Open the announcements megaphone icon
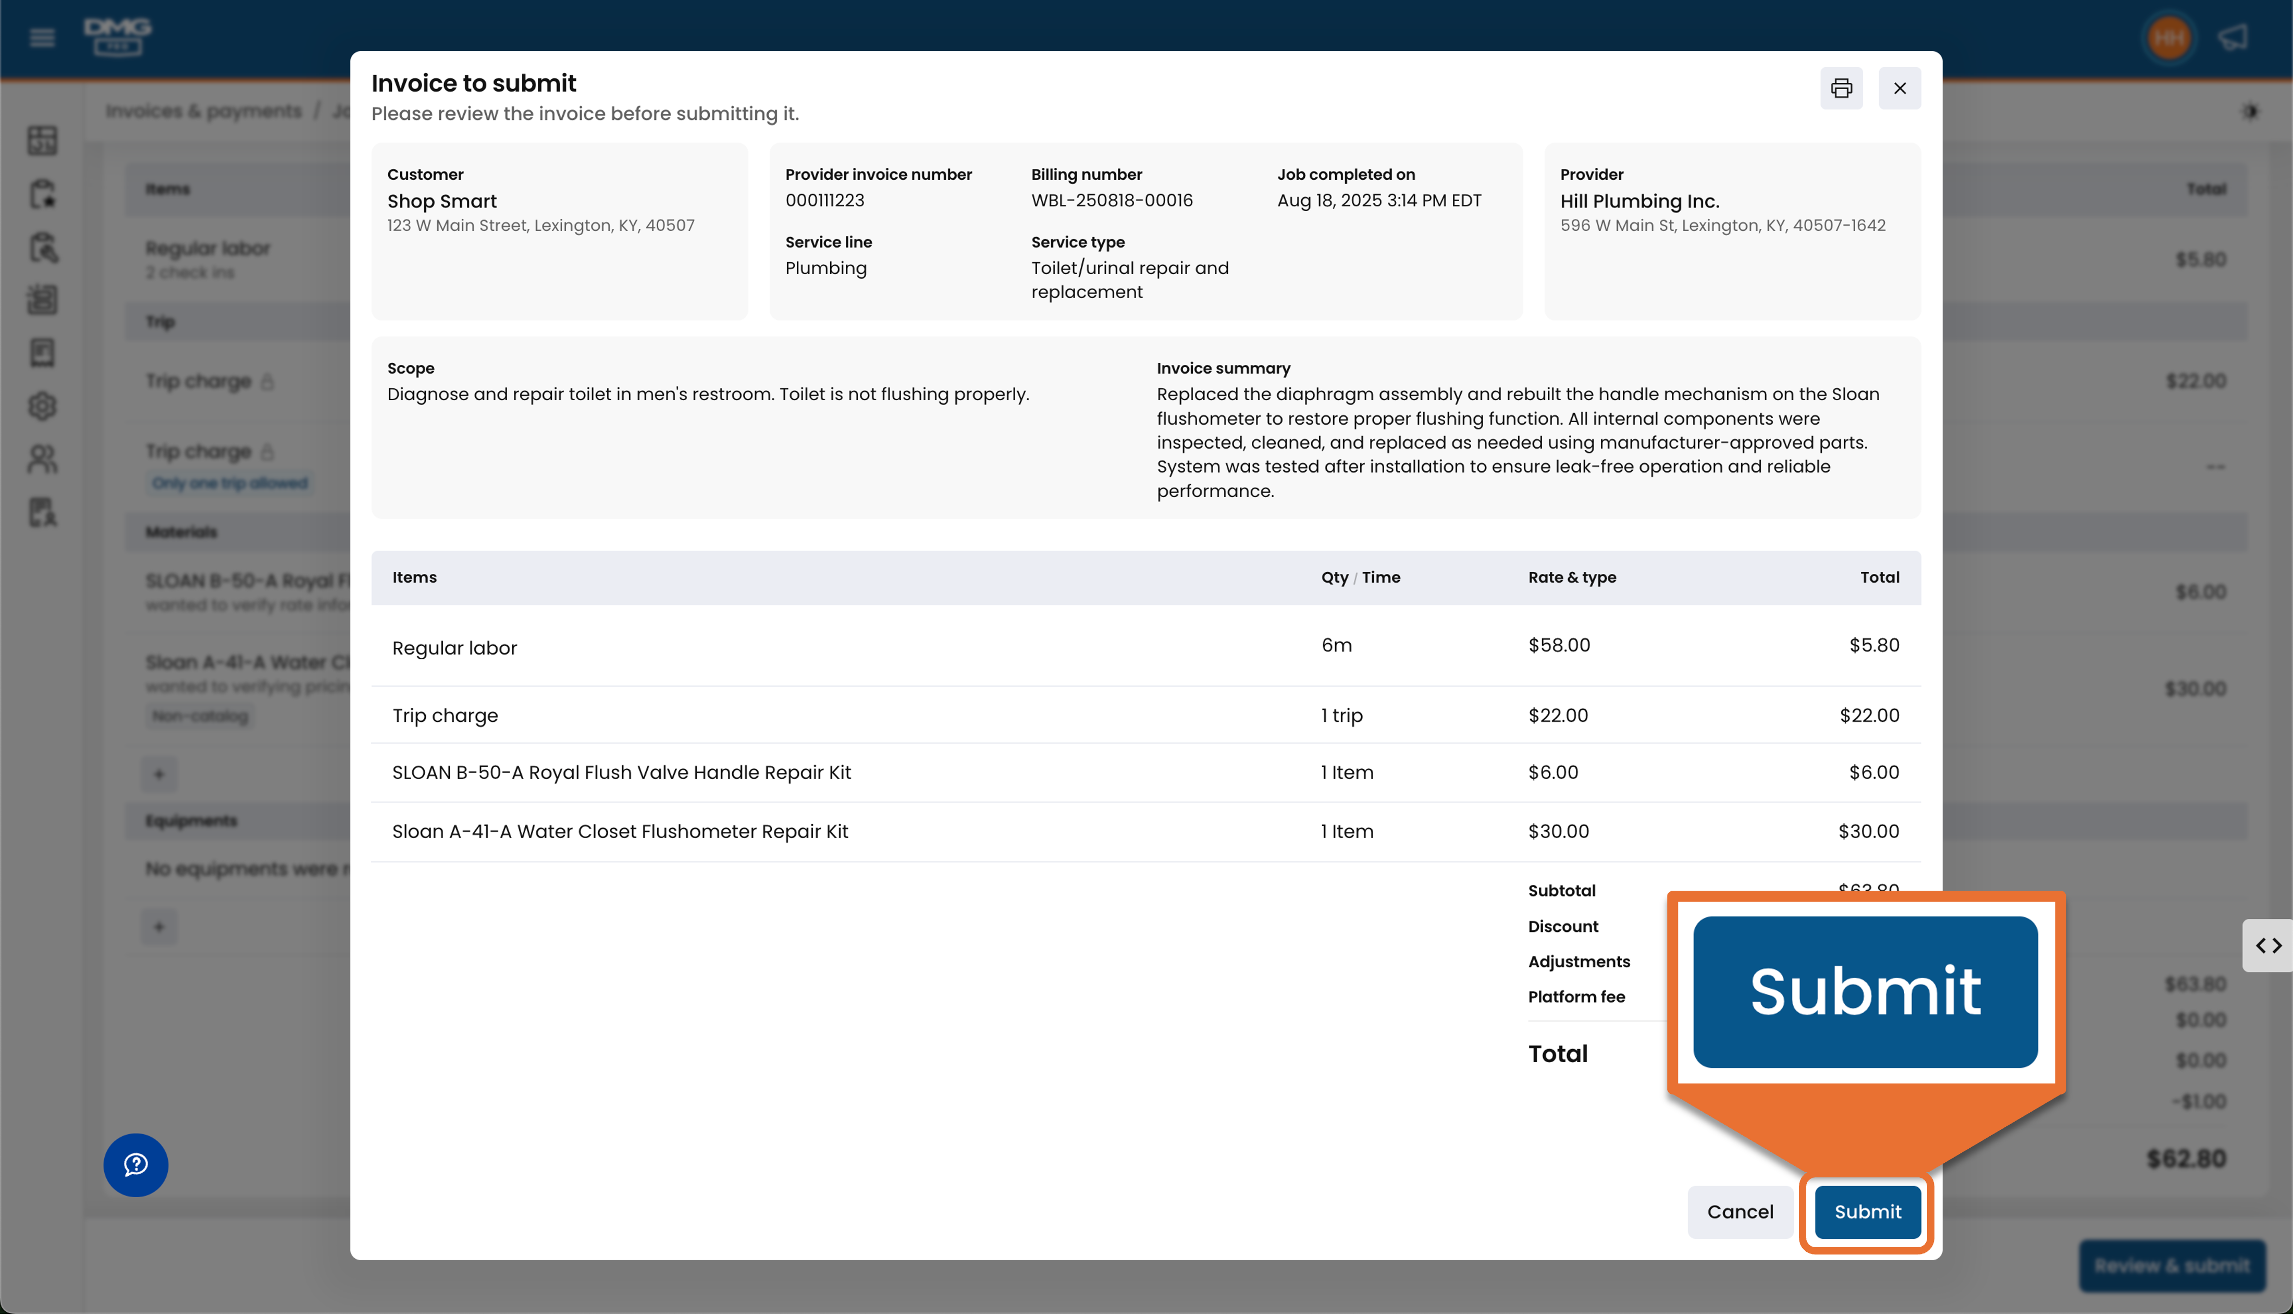Viewport: 2293px width, 1316px height. pos(2233,37)
